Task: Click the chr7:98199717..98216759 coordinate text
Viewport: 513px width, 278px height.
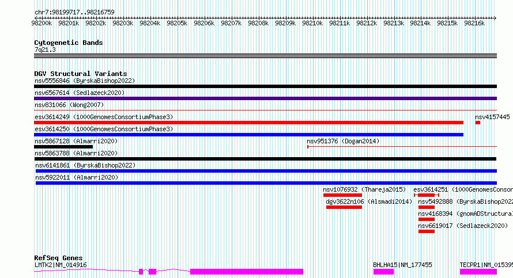Action: pos(74,13)
